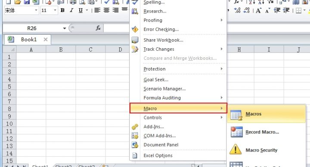This screenshot has height=167, width=310.
Task: Run Error Checking from the menu
Action: click(178, 29)
